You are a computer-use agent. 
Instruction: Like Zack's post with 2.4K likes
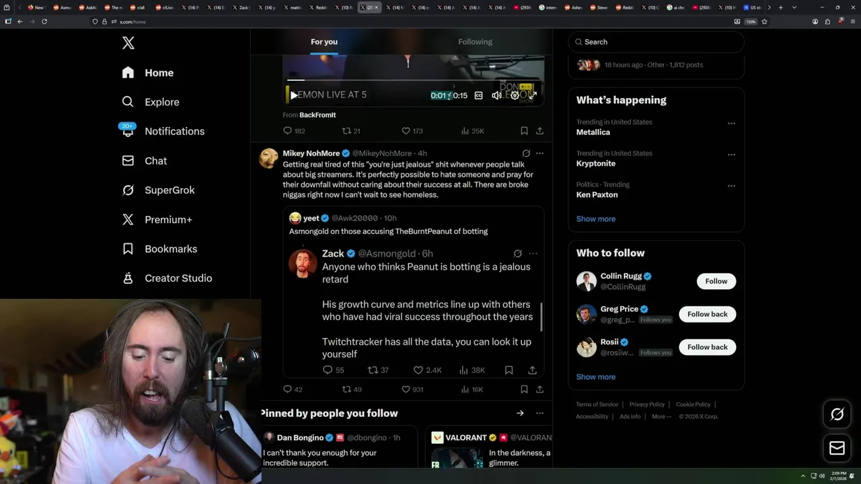coord(427,370)
